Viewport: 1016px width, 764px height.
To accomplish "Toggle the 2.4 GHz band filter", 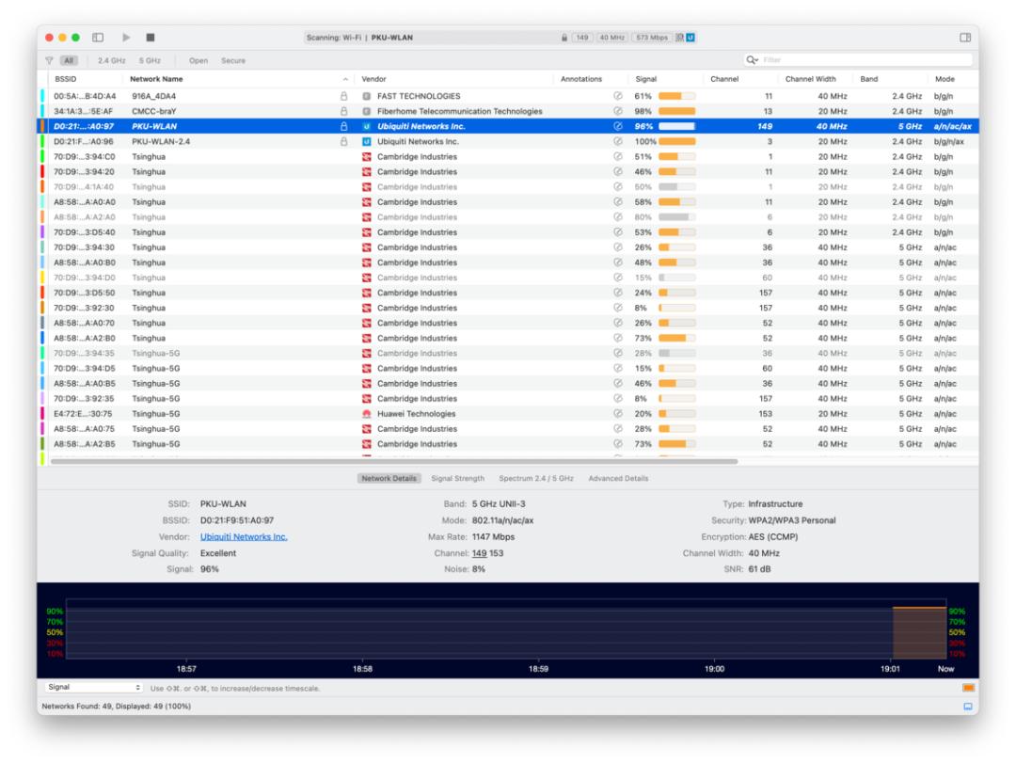I will pos(111,60).
